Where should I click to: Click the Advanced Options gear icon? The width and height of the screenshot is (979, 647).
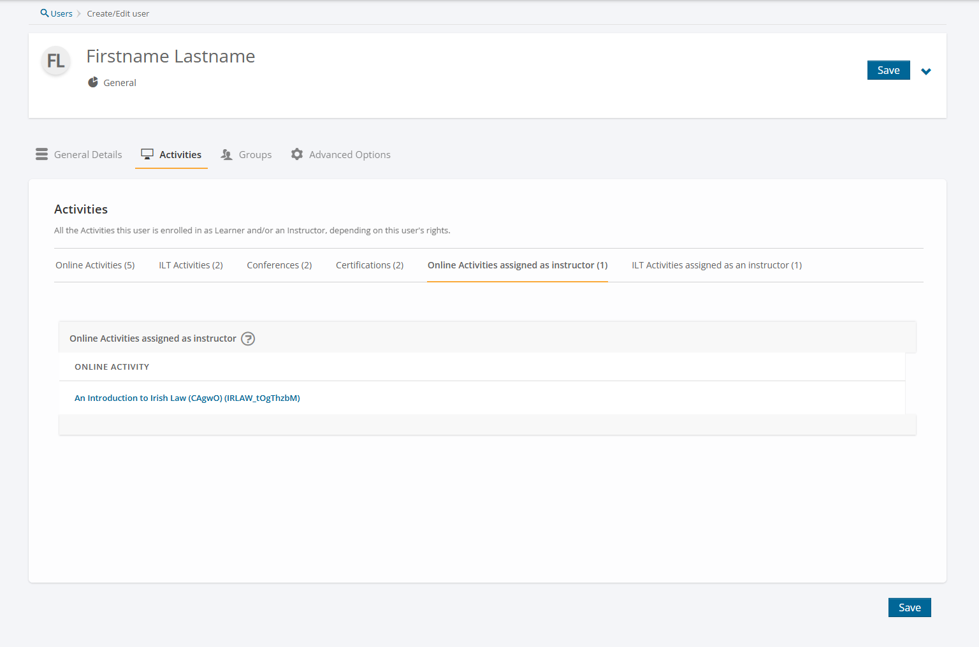click(297, 154)
